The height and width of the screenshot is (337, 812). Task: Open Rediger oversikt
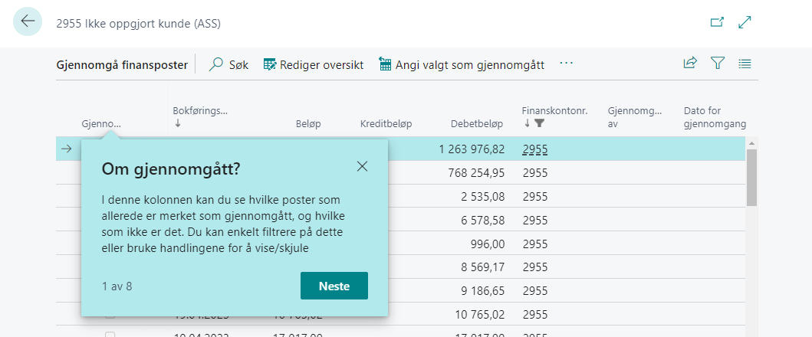point(313,65)
